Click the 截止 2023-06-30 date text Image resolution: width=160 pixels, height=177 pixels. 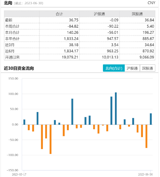point(29,3)
